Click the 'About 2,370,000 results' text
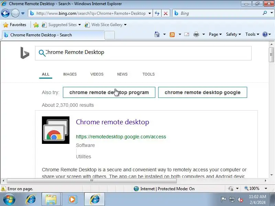The image size is (275, 206). [x=68, y=105]
